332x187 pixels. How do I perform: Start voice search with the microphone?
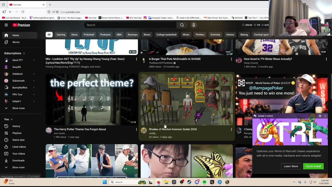point(193,25)
